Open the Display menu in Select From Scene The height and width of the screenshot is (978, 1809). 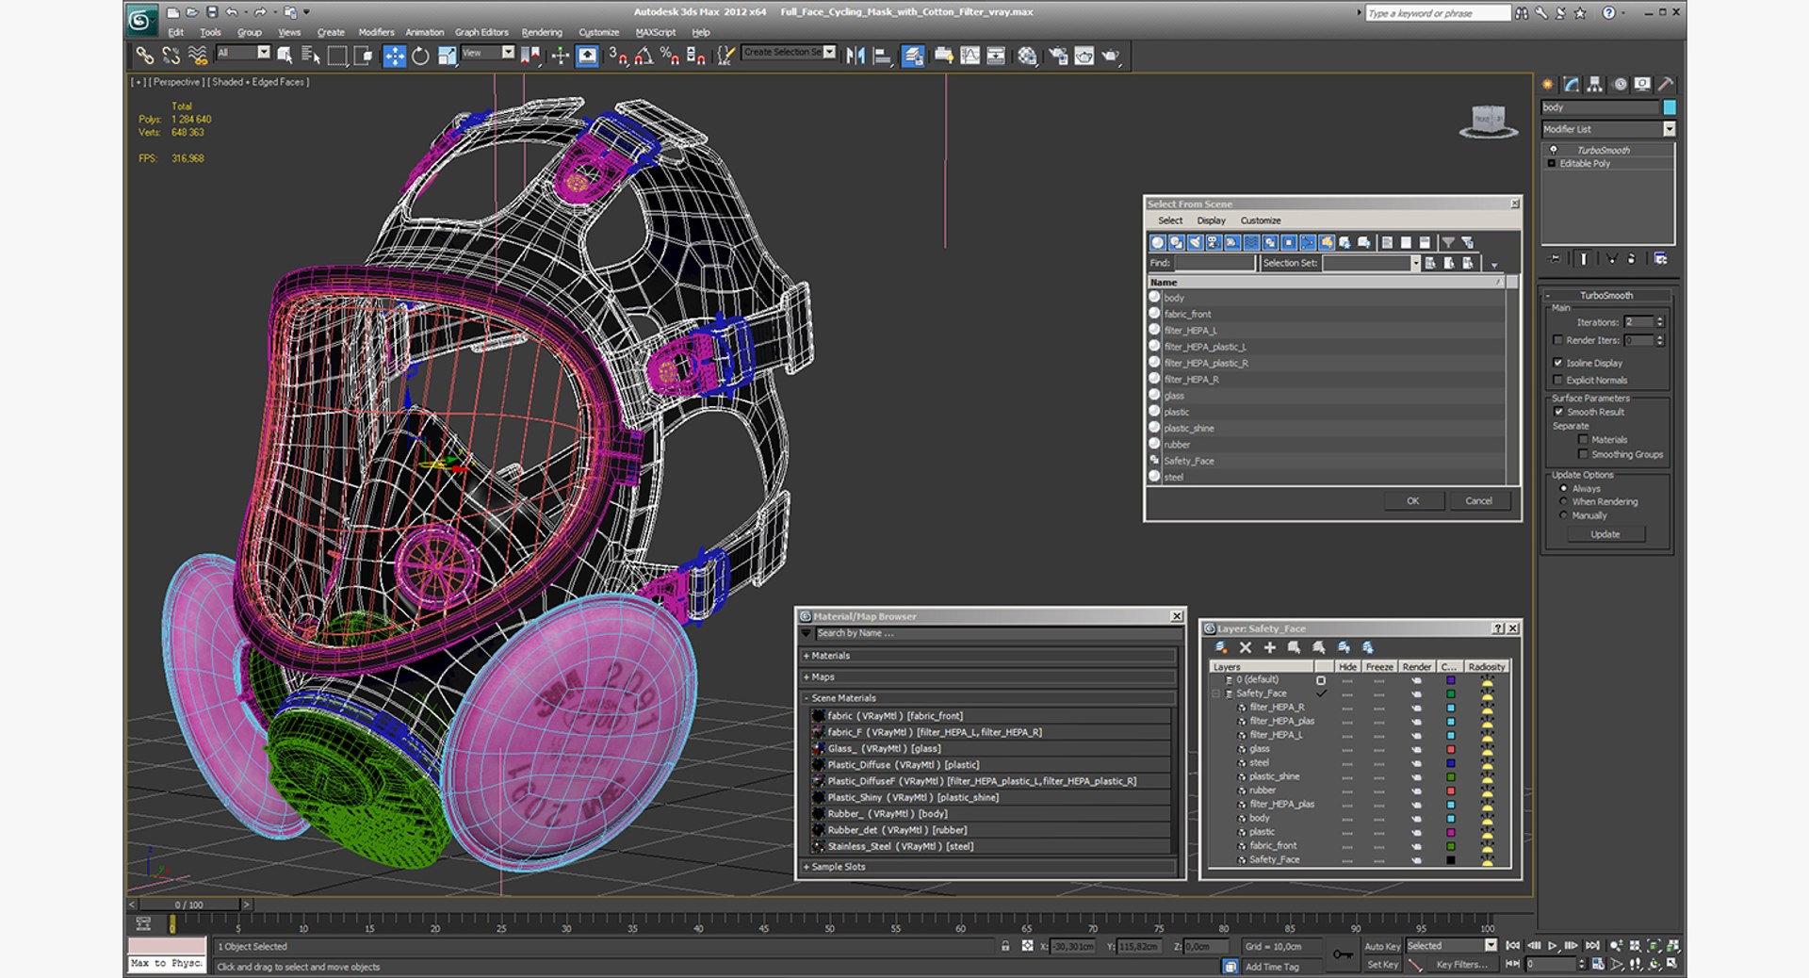pyautogui.click(x=1211, y=220)
